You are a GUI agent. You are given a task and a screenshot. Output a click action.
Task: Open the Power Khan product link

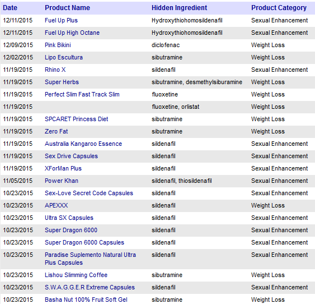pos(62,181)
